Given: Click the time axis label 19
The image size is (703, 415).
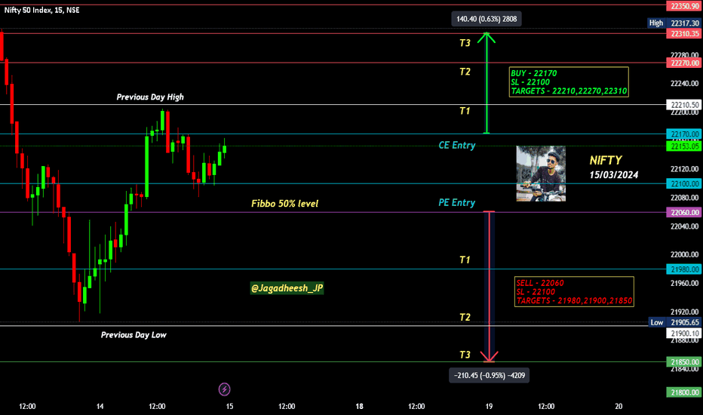Looking at the screenshot, I should click(x=489, y=406).
